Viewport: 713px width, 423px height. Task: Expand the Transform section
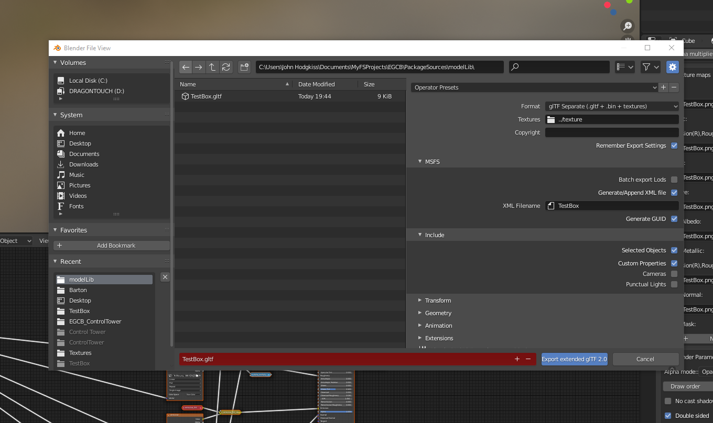(438, 300)
